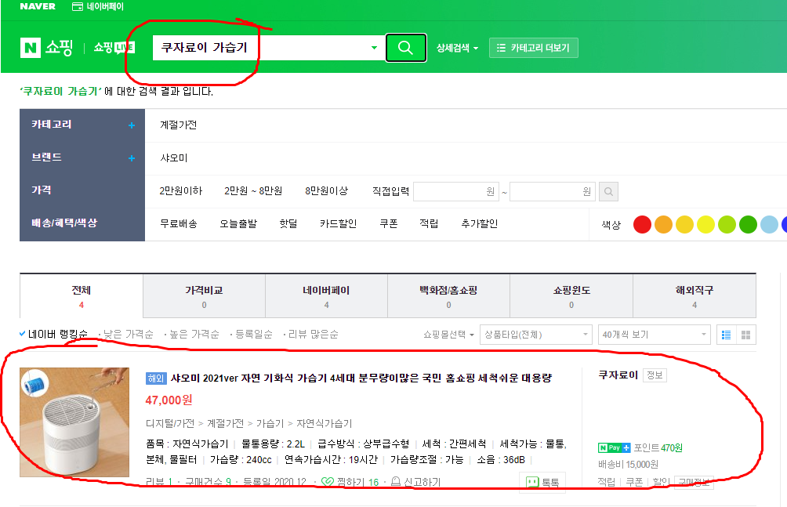Filter by price 8만원이상
This screenshot has height=507, width=787.
click(326, 190)
